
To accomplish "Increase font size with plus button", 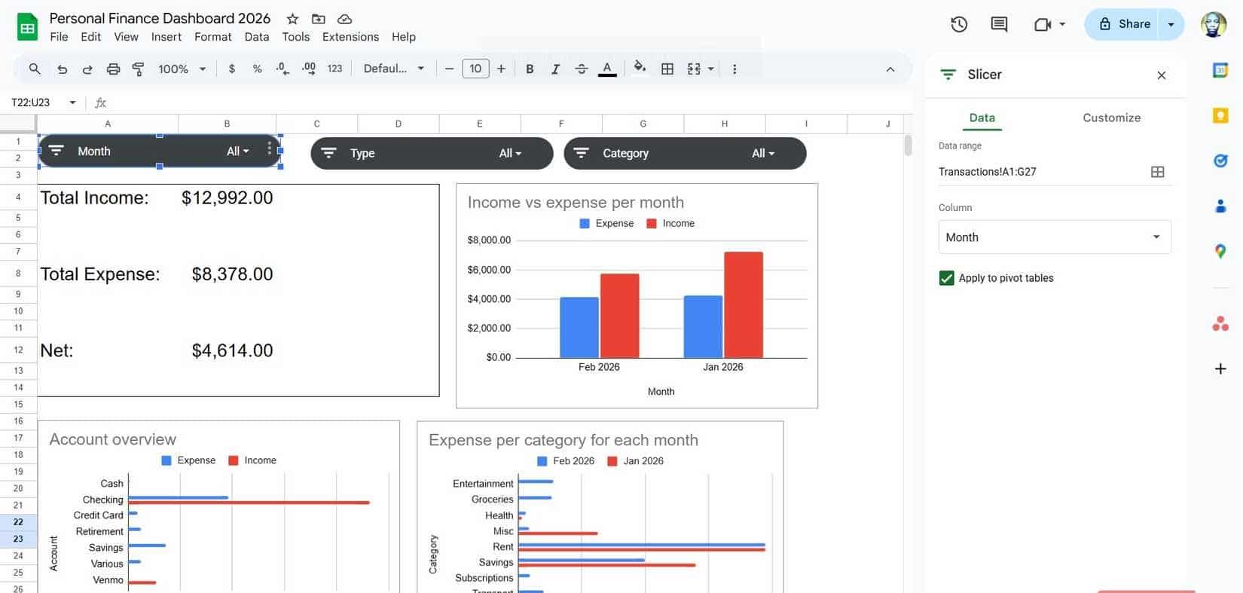I will (501, 69).
